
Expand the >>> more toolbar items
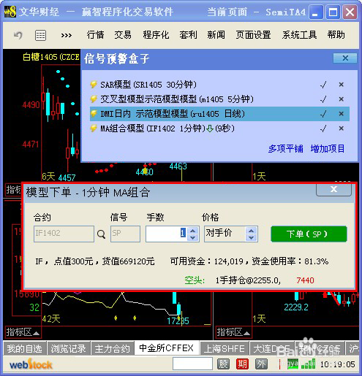pos(67,36)
